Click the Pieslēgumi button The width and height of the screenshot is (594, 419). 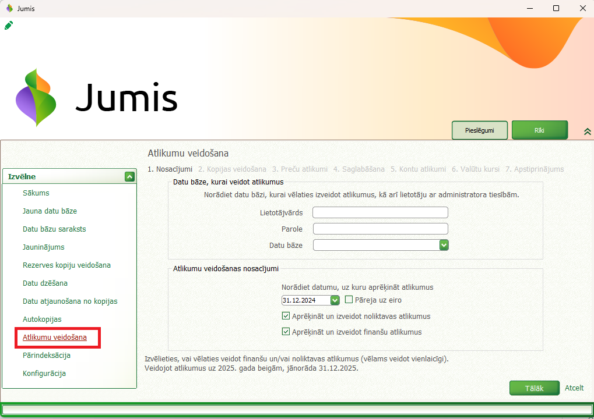(480, 130)
